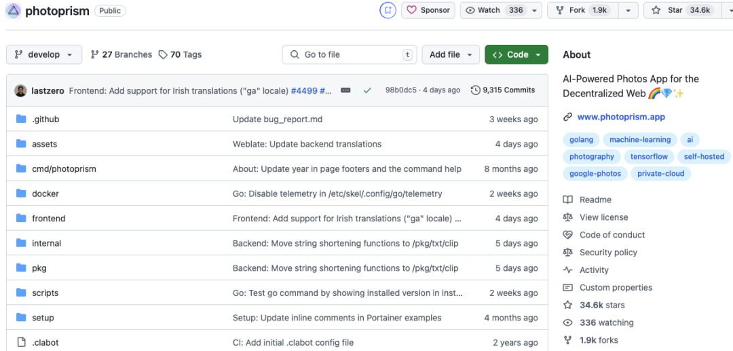This screenshot has height=351, width=733.
Task: Click the Readme book icon
Action: click(568, 200)
